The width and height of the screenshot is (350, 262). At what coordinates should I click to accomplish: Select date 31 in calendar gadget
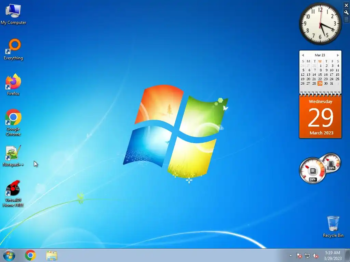pos(332,83)
